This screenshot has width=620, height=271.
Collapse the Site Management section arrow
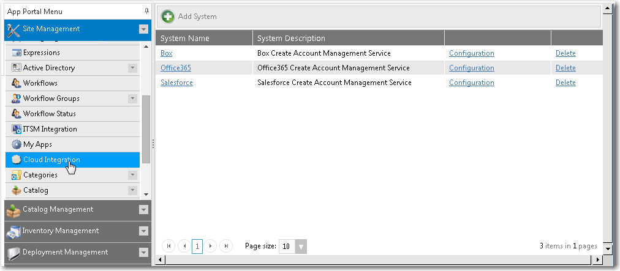pos(143,29)
